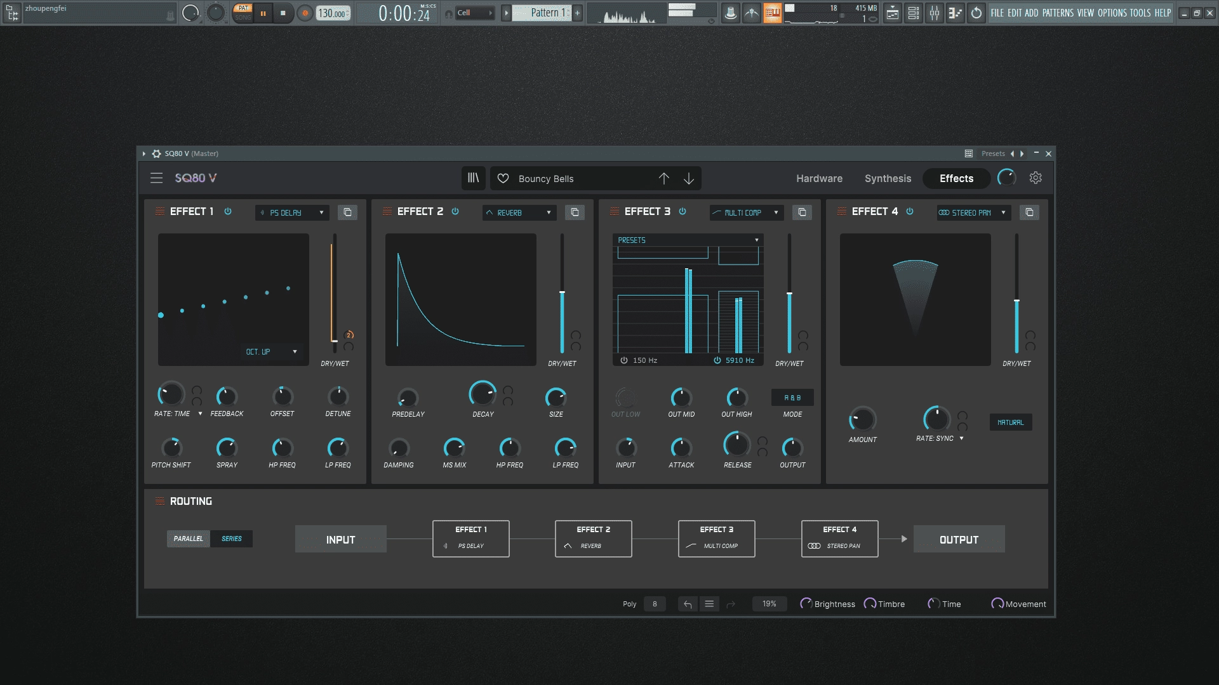Click the redo arrow in bottom bar
1219x685 pixels.
[731, 604]
